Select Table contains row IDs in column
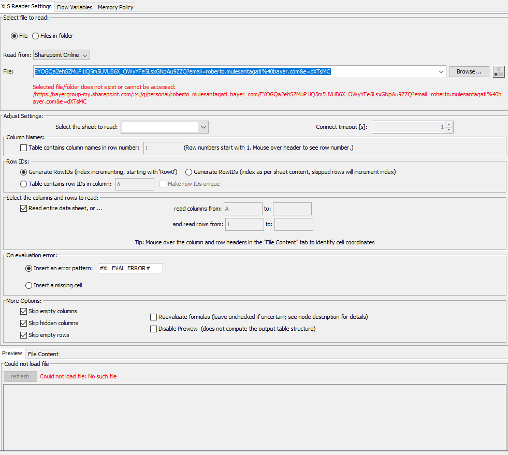This screenshot has height=455, width=508. 24,184
